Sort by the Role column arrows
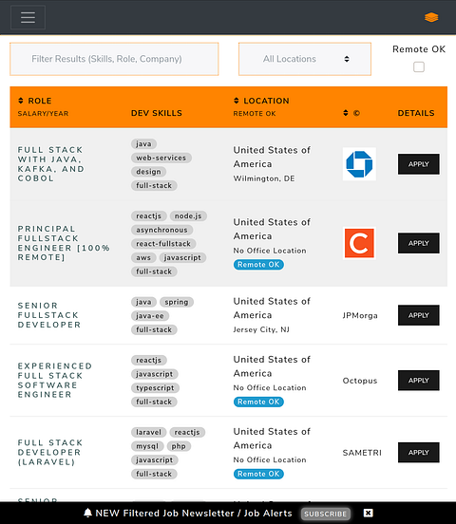The width and height of the screenshot is (456, 524). pos(20,101)
